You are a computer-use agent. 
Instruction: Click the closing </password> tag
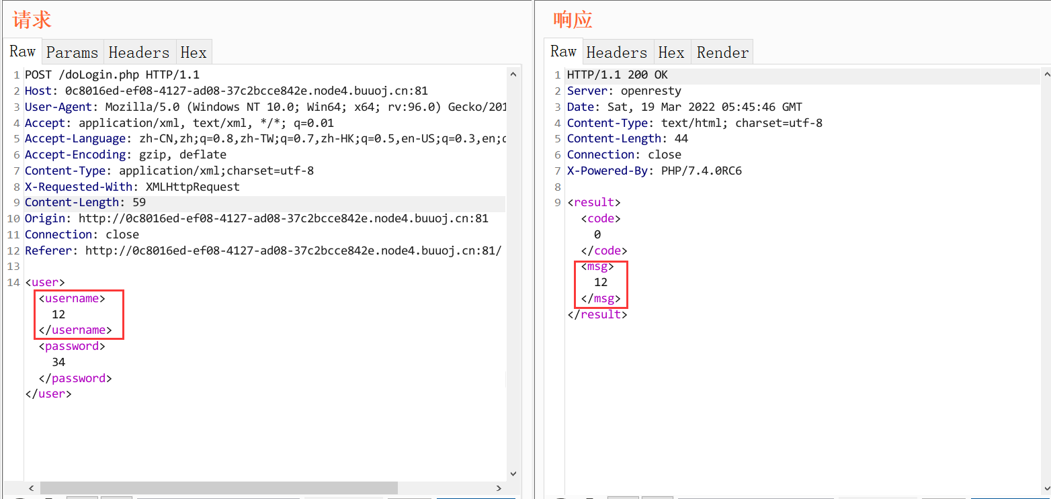[x=75, y=378]
